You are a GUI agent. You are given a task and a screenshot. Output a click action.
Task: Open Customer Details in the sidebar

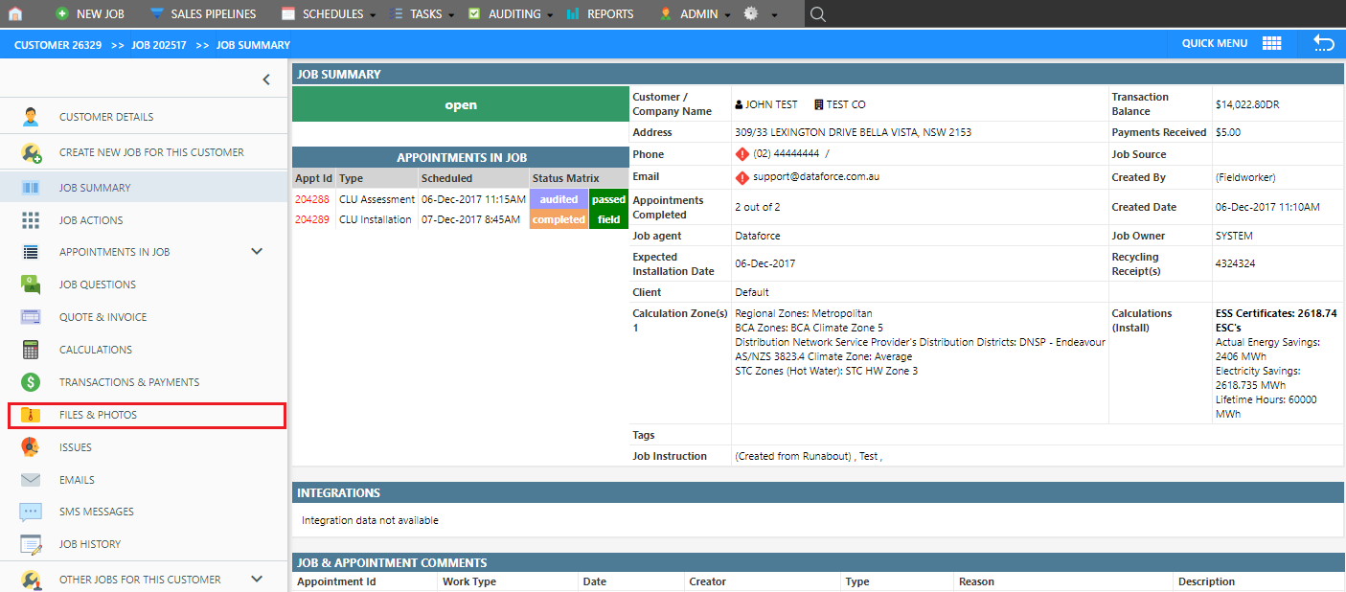pyautogui.click(x=105, y=117)
